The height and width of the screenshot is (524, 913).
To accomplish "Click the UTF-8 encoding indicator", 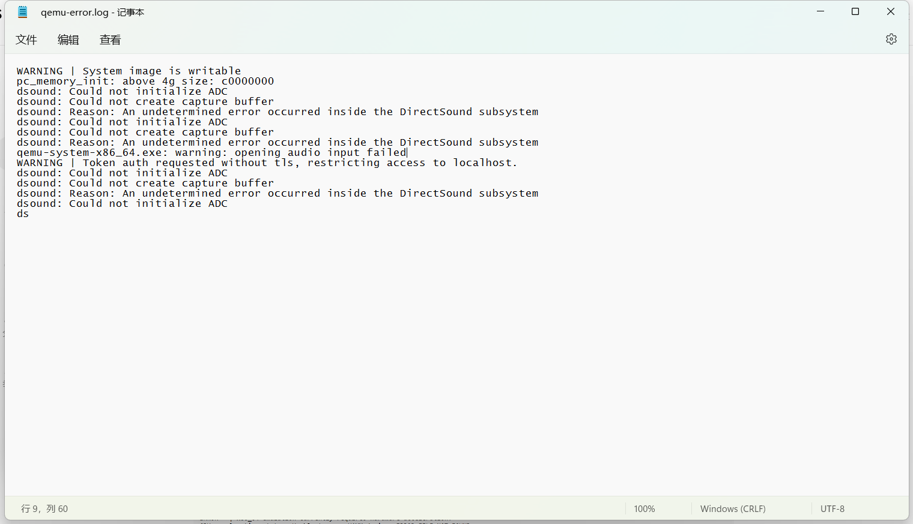I will tap(833, 508).
